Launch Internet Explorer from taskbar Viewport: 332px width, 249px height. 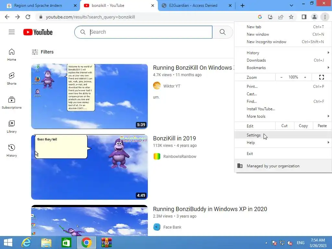(27, 243)
